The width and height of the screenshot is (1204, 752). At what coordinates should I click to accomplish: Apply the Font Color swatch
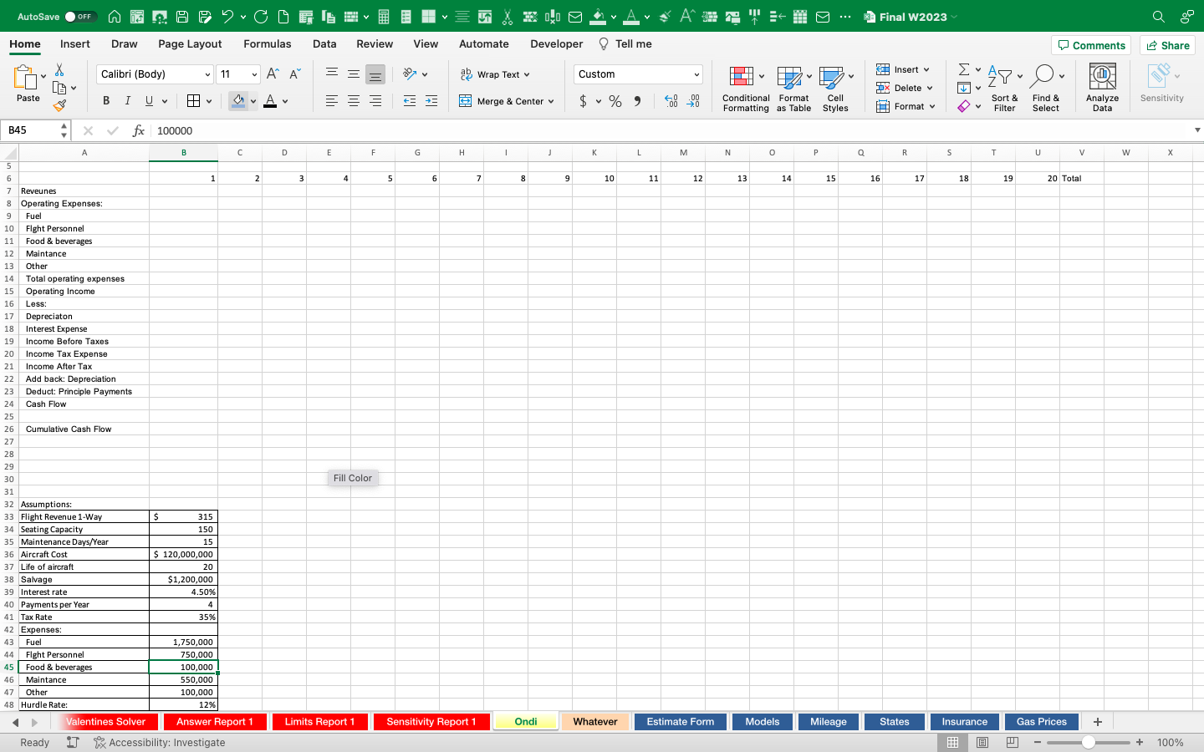[x=270, y=101]
